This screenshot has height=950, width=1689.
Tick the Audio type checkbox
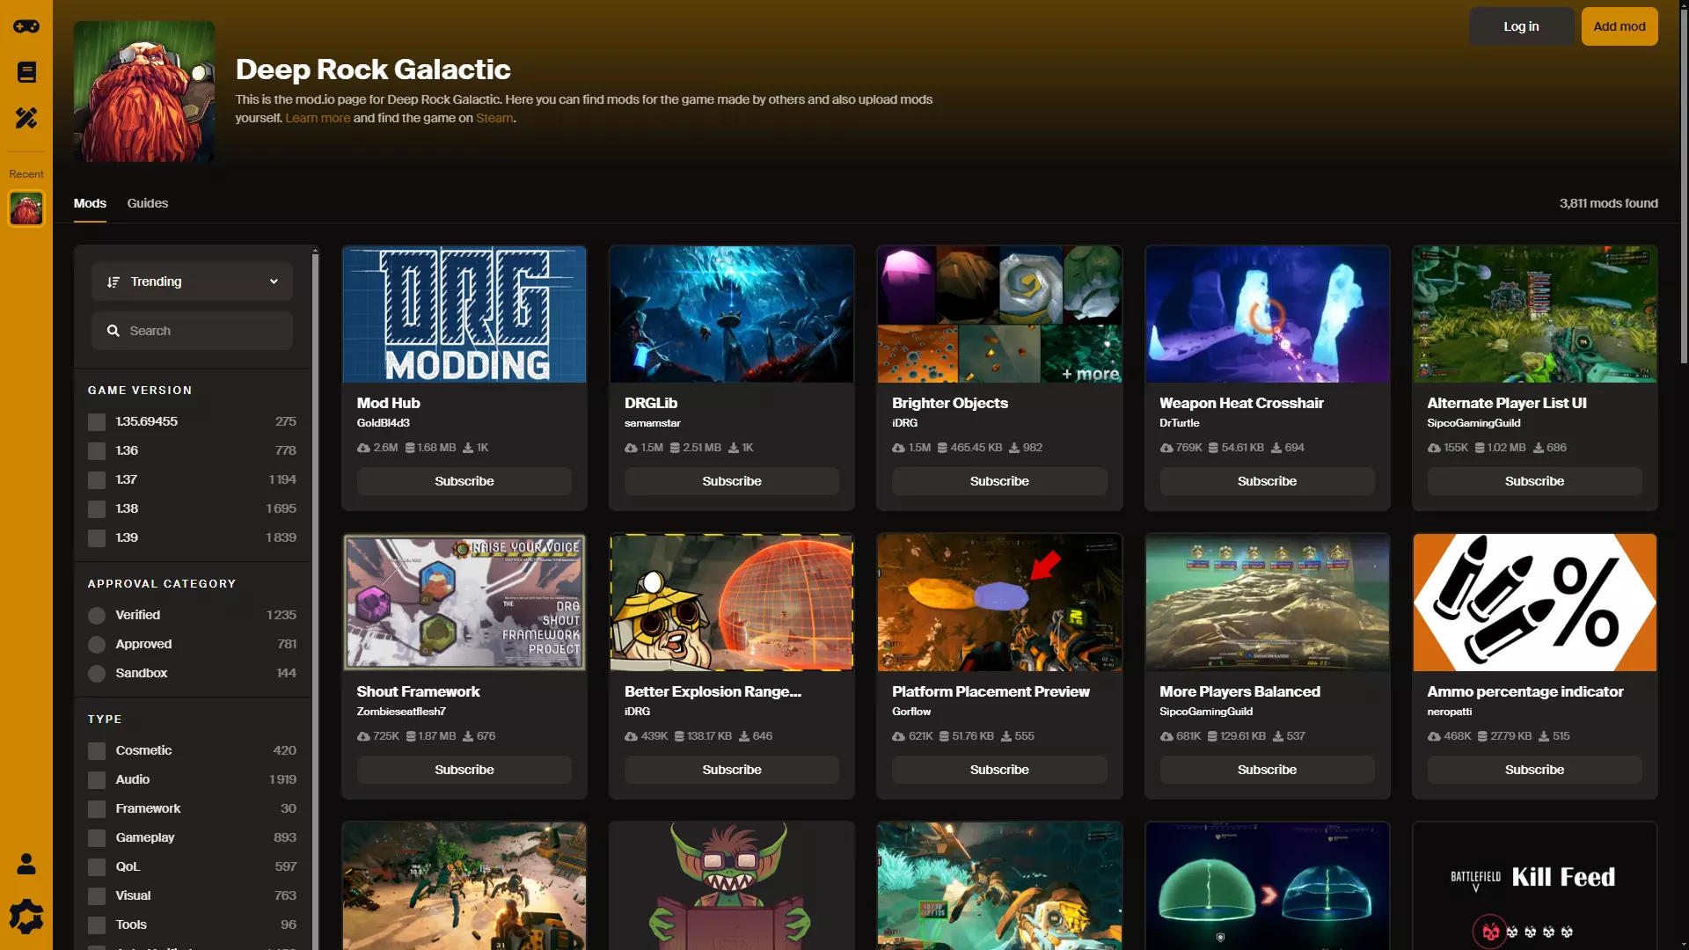pos(97,780)
